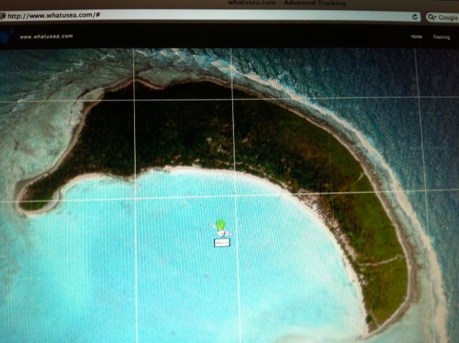This screenshot has height=343, width=459.
Task: Click the narrow western tip of the island
Action: [29, 196]
